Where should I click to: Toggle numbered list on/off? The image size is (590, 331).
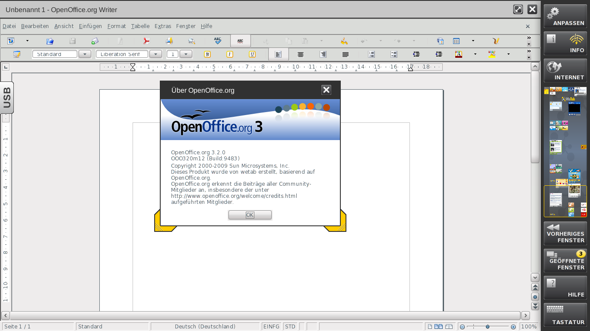(371, 54)
